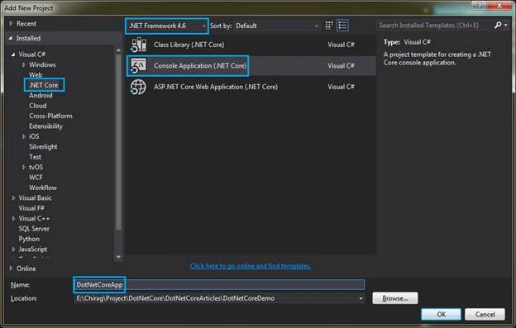The width and height of the screenshot is (516, 328).
Task: Focus the project Name input field
Action: point(219,284)
